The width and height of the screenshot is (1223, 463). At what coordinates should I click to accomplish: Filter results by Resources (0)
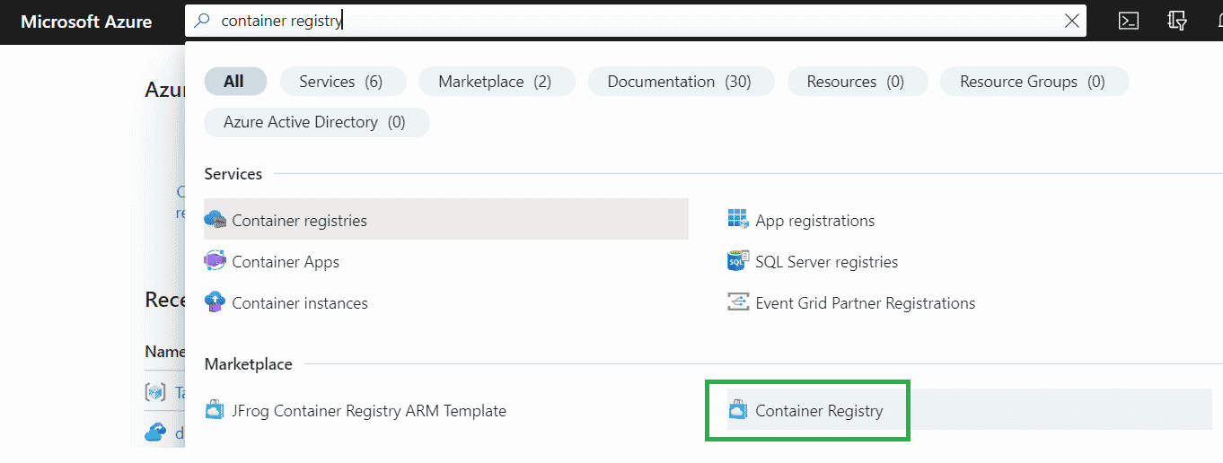click(x=857, y=82)
